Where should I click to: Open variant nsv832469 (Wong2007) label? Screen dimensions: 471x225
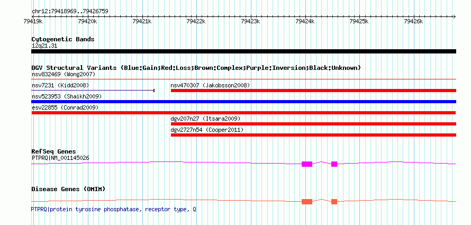[x=64, y=74]
